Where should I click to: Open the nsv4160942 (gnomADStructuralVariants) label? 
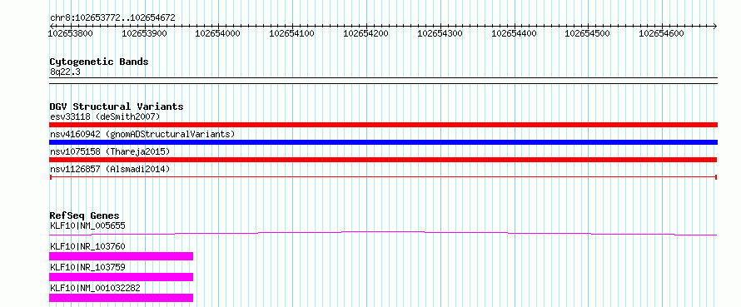coord(142,134)
